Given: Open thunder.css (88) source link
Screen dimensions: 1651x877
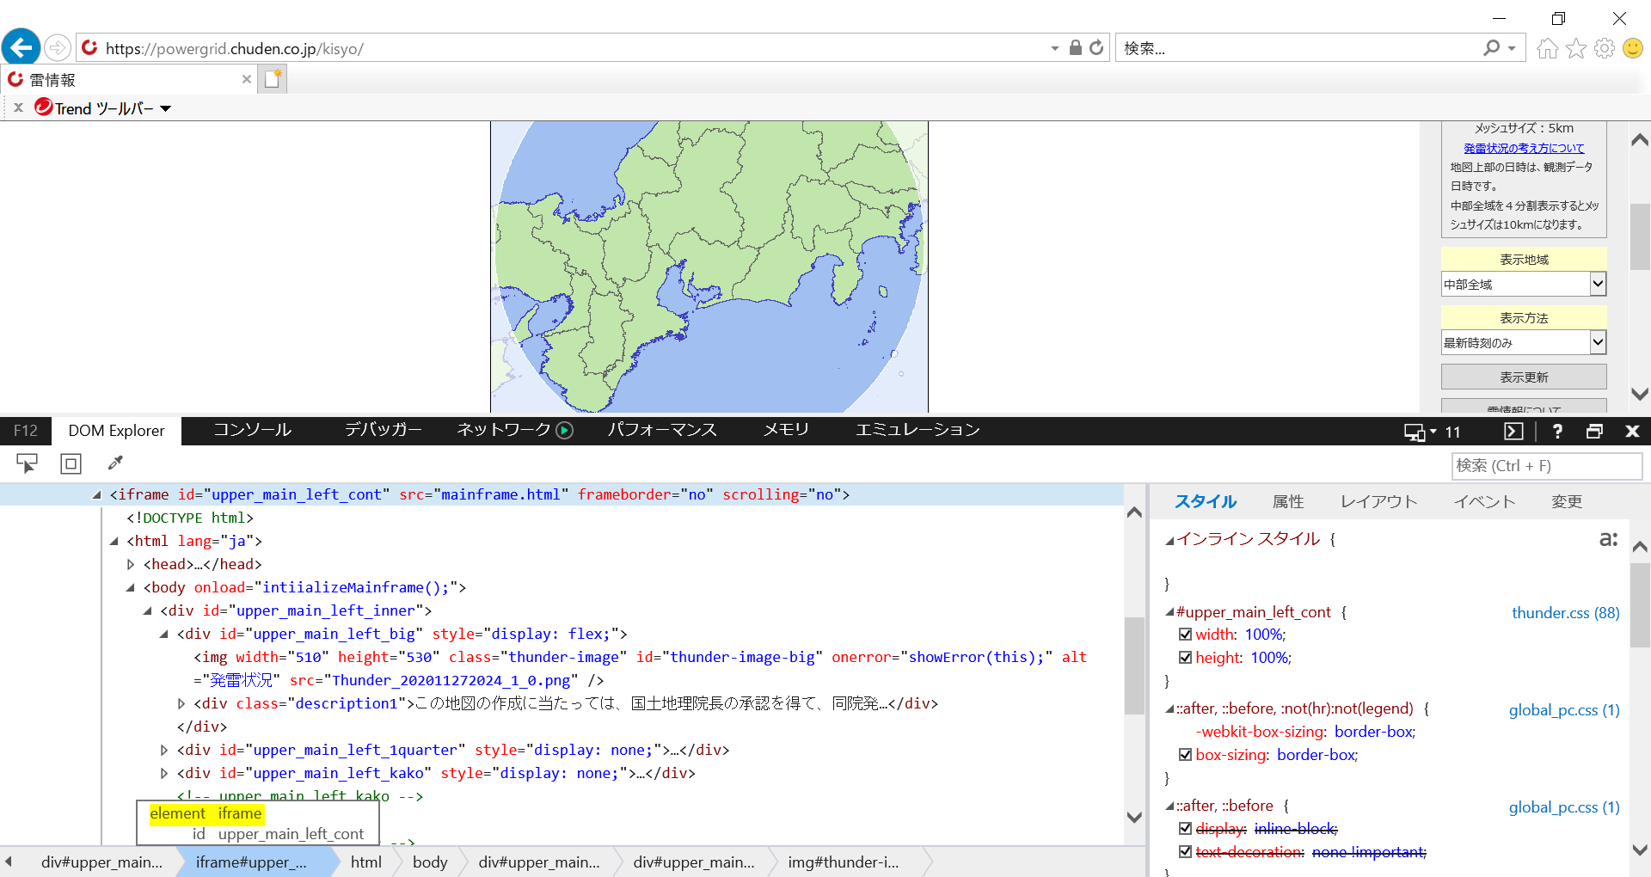Looking at the screenshot, I should pos(1566,613).
